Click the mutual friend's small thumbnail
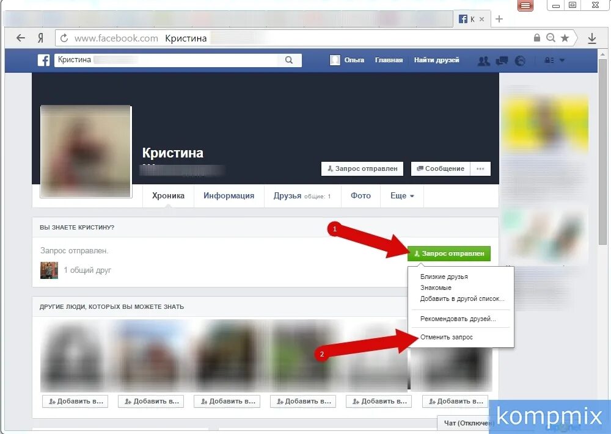The height and width of the screenshot is (434, 611). (49, 270)
